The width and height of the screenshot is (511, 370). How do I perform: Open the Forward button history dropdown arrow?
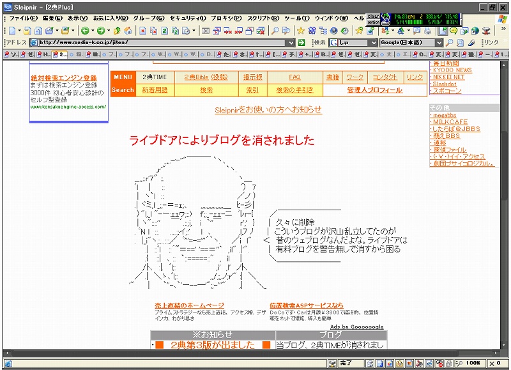pyautogui.click(x=109, y=31)
